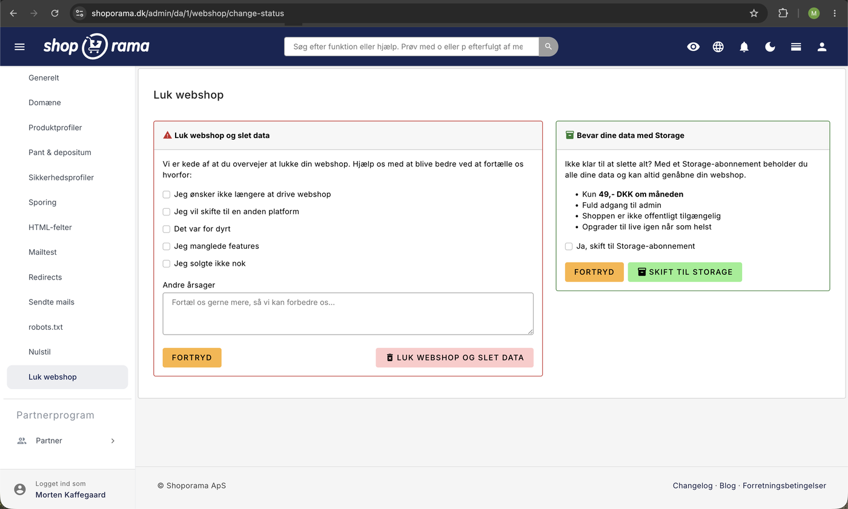
Task: Focus the function search field
Action: click(x=411, y=47)
